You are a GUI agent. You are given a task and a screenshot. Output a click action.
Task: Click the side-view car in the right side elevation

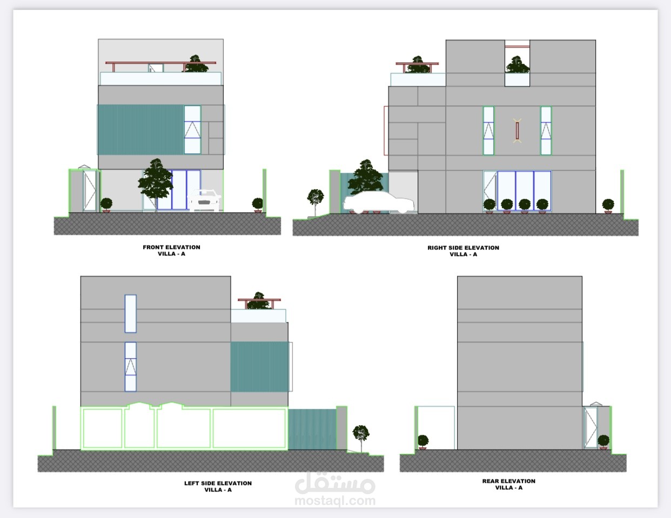[380, 202]
